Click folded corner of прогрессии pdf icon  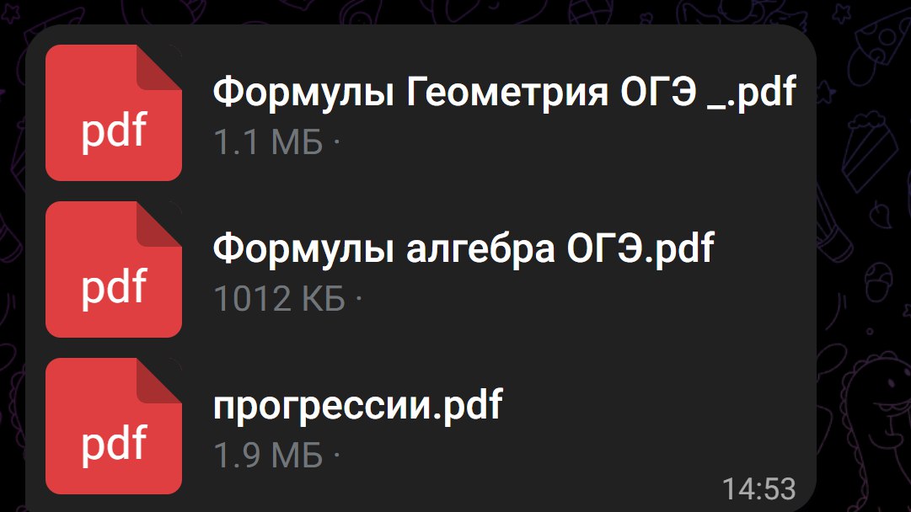158,381
